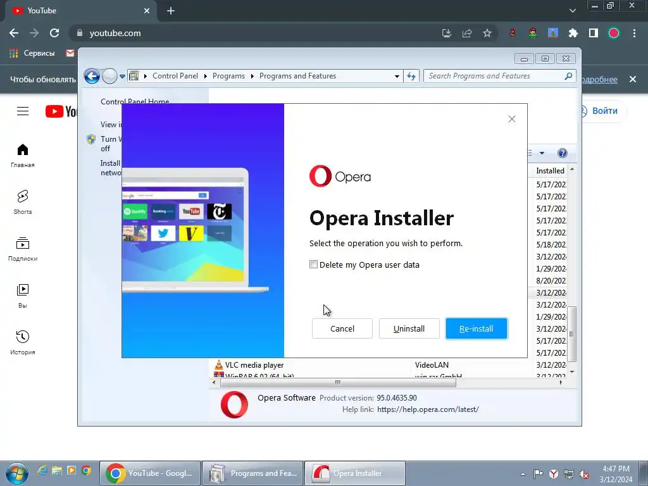
Task: Open YouTube Shorts
Action: (x=23, y=202)
